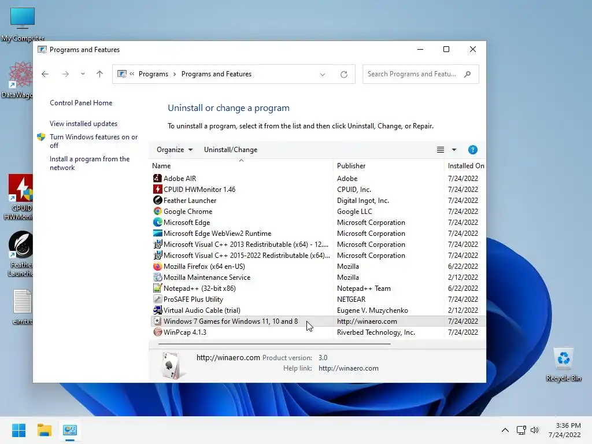This screenshot has height=444, width=592.
Task: Click the Forward navigation arrow
Action: (x=65, y=74)
